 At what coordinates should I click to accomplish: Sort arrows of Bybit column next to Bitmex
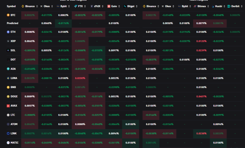coord(190,6)
